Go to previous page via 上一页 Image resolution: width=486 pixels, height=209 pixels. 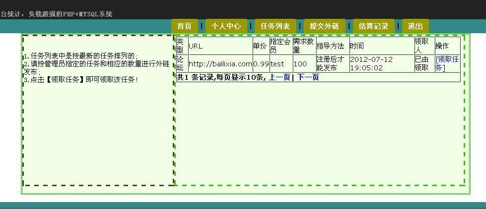[x=279, y=77]
